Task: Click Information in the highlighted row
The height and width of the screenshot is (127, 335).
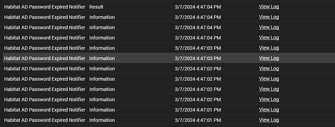Action: [102, 58]
